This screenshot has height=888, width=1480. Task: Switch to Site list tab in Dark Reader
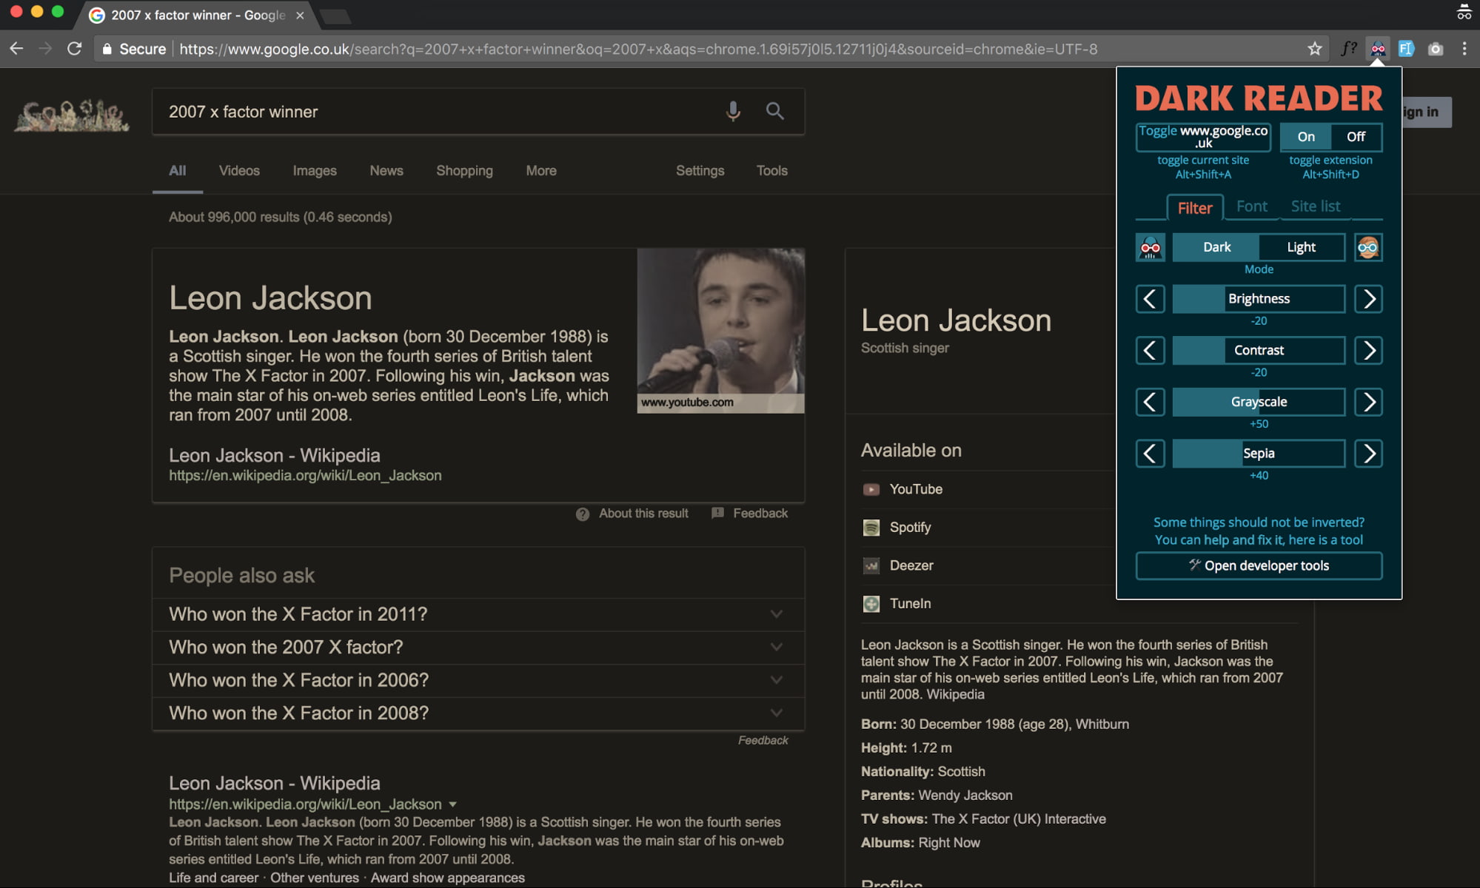click(x=1316, y=206)
